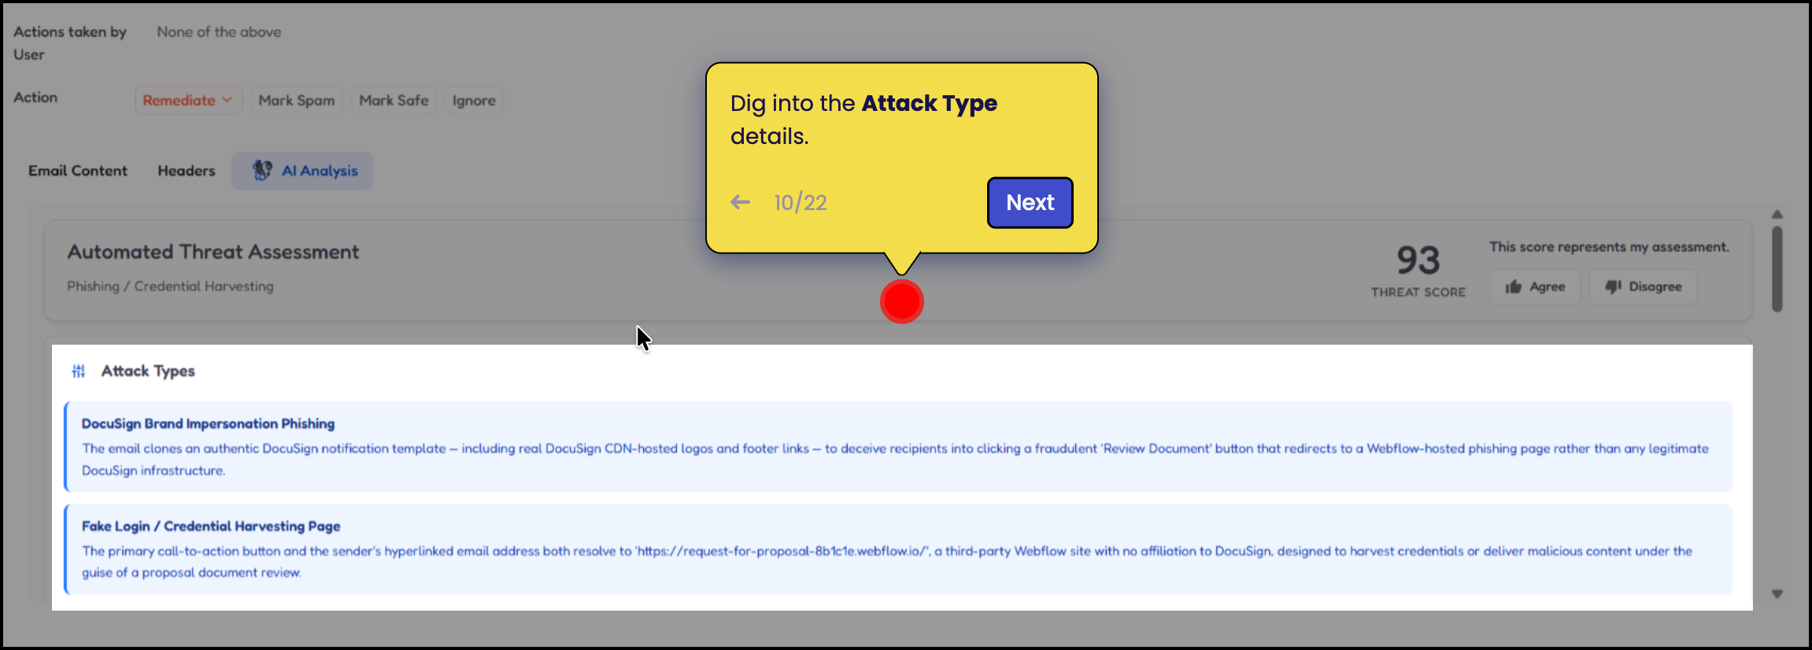Click Next in the tour tooltip
The height and width of the screenshot is (650, 1812).
coord(1030,203)
